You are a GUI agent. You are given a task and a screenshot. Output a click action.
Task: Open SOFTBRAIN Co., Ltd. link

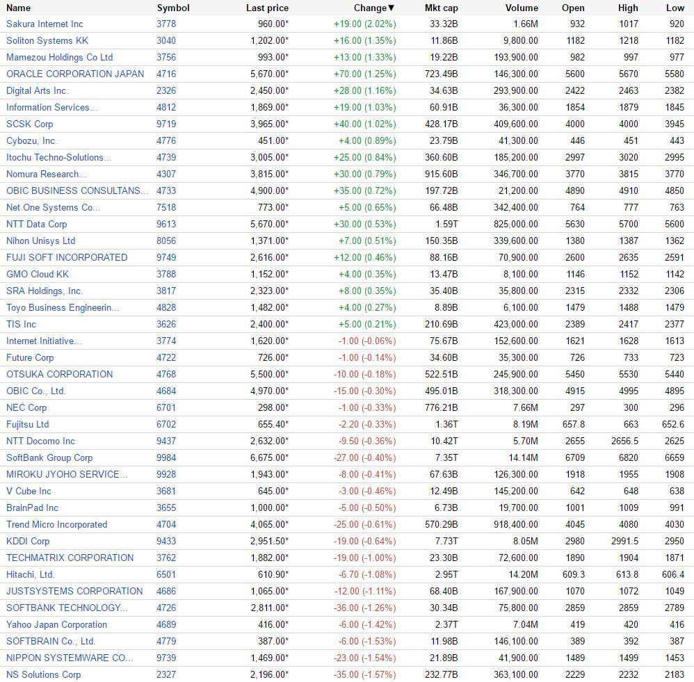(51, 641)
